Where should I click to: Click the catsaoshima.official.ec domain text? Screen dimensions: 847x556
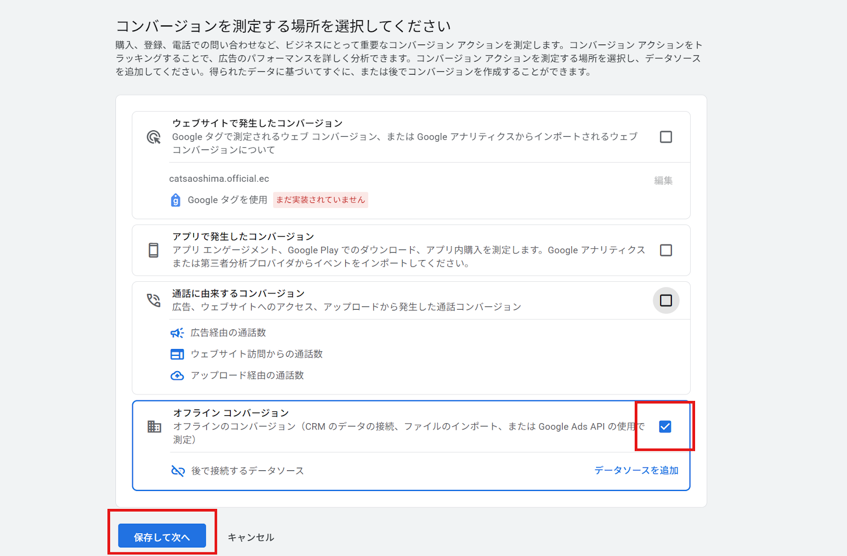tap(219, 179)
